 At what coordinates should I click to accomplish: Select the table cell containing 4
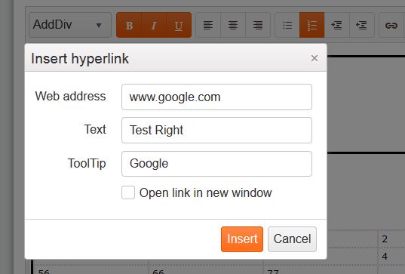[x=391, y=256]
